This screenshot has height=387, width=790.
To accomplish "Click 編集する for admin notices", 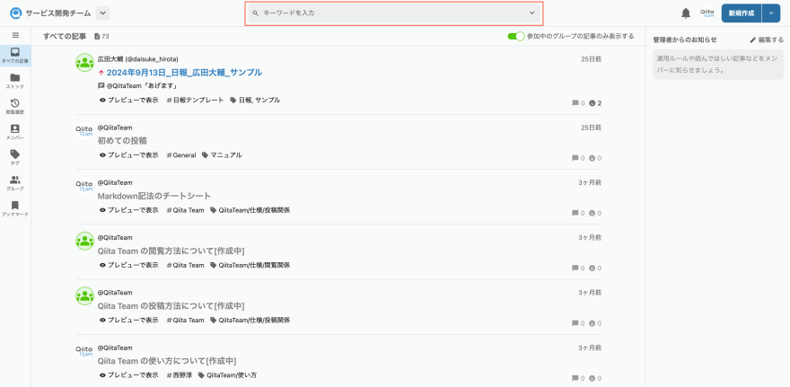I will pos(767,40).
